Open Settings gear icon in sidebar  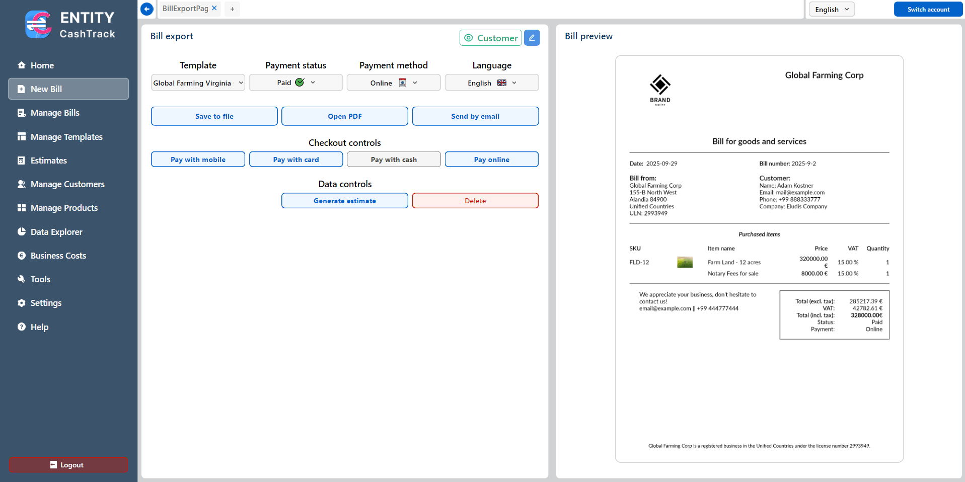(21, 303)
